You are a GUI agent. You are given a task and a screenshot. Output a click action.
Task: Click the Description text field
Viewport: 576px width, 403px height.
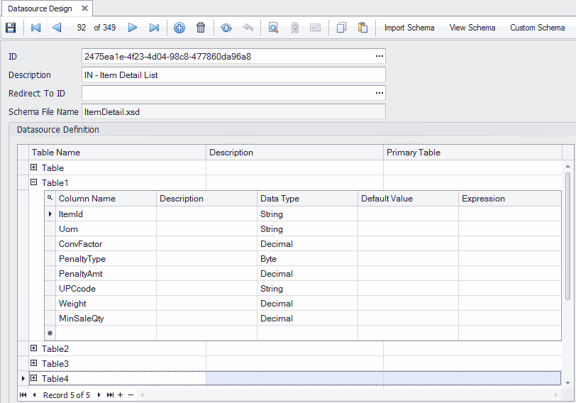[233, 74]
